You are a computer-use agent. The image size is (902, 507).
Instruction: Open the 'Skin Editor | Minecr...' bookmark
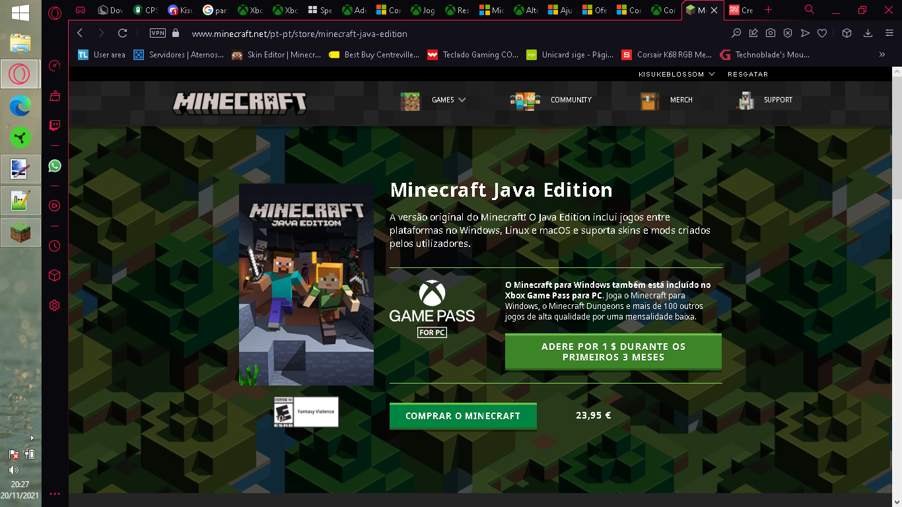pos(276,55)
